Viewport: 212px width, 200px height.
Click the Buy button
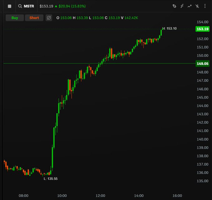tap(15, 18)
